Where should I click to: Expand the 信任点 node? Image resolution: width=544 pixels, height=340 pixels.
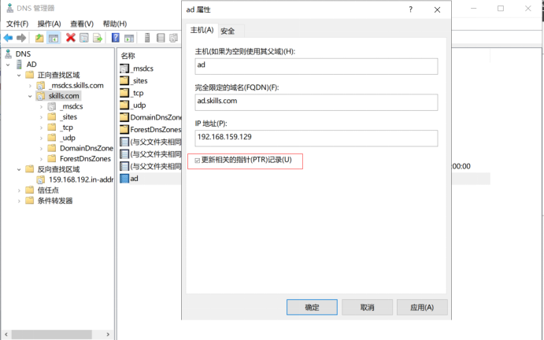point(19,190)
